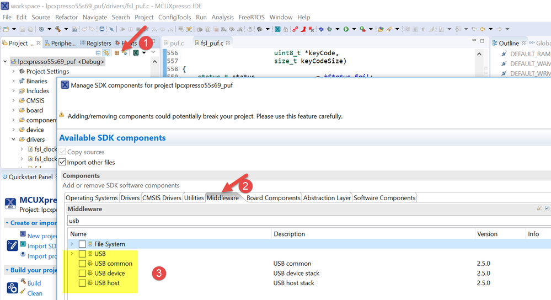Switch to the puf.c editor tab

click(176, 43)
